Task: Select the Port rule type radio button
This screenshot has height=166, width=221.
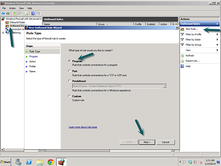Action: tap(69, 71)
